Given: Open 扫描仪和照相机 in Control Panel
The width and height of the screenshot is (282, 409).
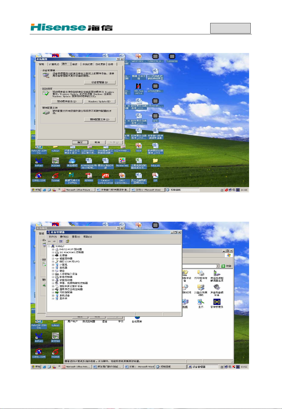Looking at the screenshot, I should point(201,290).
